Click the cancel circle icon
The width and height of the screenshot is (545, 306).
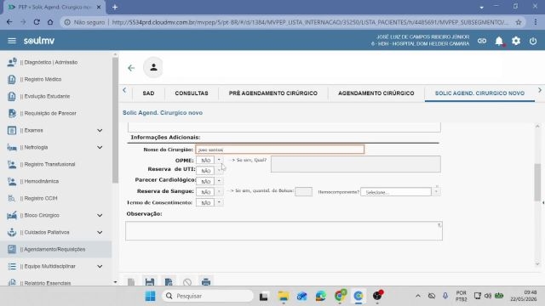point(187,282)
